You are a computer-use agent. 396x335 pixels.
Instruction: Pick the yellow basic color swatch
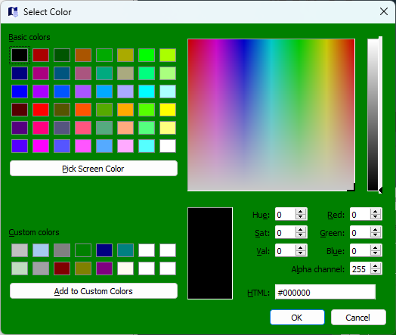168,110
